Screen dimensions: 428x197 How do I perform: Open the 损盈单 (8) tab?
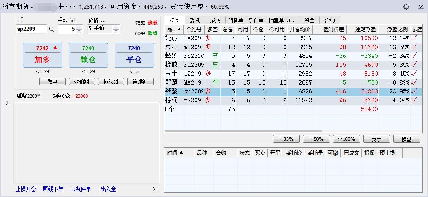tap(282, 20)
